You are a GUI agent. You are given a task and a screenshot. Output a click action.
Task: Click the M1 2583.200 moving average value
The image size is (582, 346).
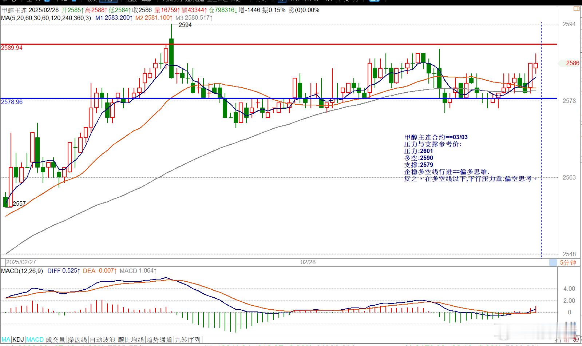114,17
